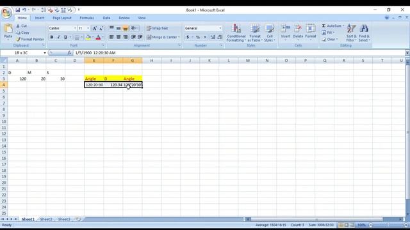Expand Font Color dropdown arrow
This screenshot has height=230, width=410.
coord(102,37)
